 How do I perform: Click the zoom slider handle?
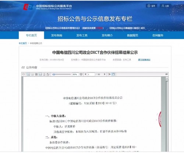click(54, 74)
